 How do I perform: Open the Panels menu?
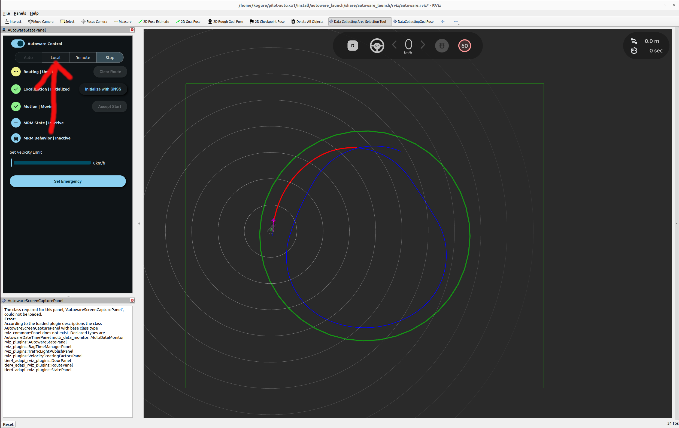(x=20, y=13)
